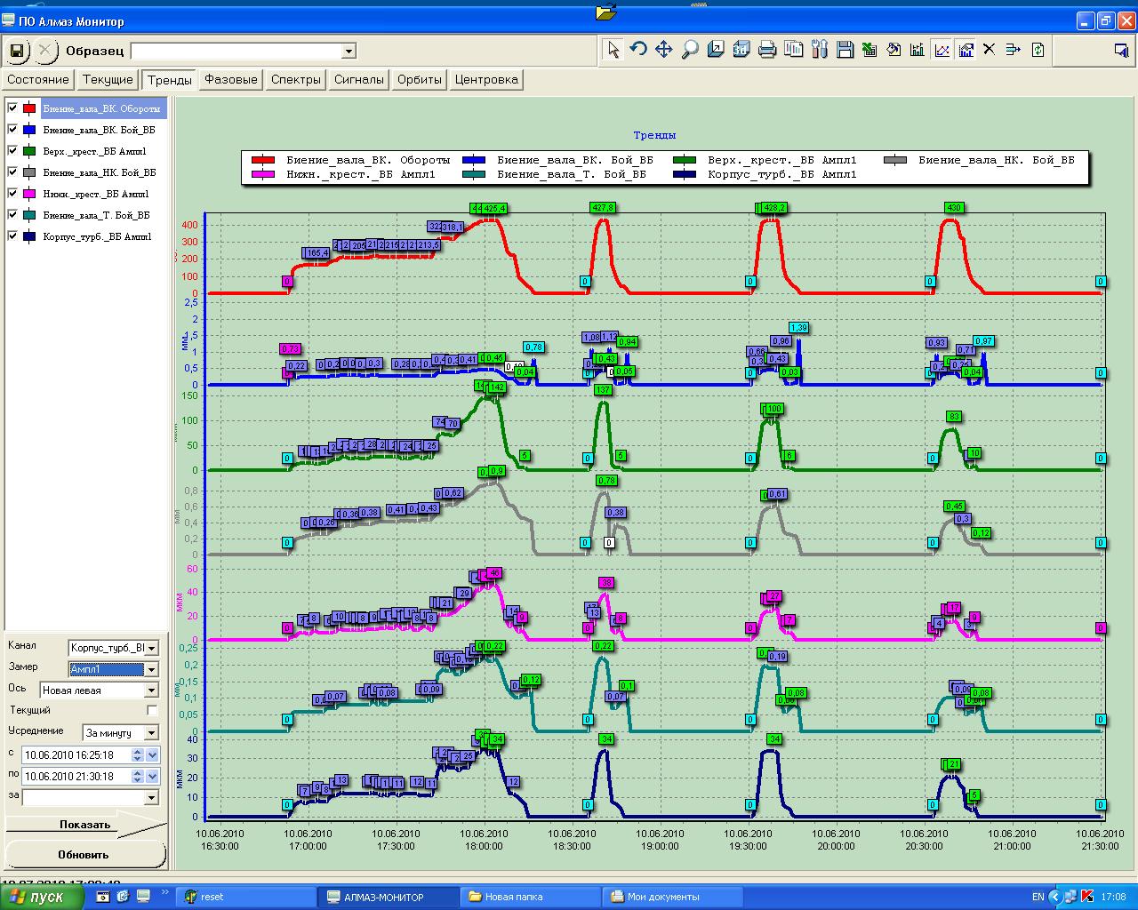Open the Замер dropdown
The width and height of the screenshot is (1138, 910).
(151, 670)
